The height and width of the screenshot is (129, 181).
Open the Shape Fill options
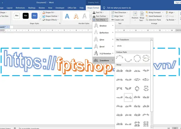click(49, 12)
